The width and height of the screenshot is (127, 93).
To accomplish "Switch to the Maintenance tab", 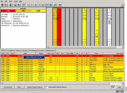I will (x=51, y=51).
